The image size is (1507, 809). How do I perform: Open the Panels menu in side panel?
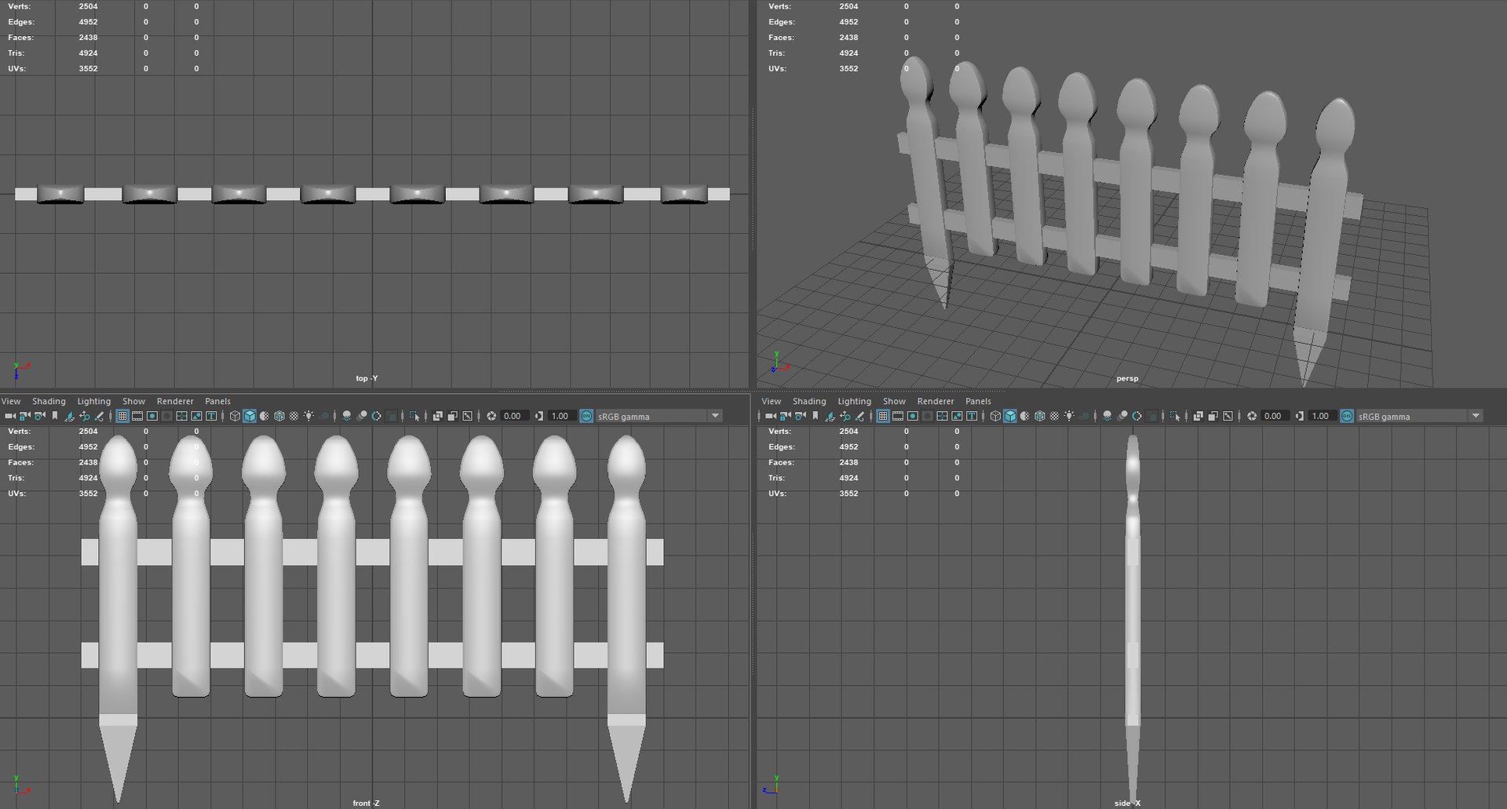[978, 401]
